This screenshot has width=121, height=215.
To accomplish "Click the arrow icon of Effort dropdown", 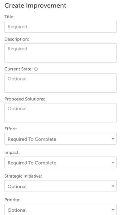I will (x=113, y=139).
